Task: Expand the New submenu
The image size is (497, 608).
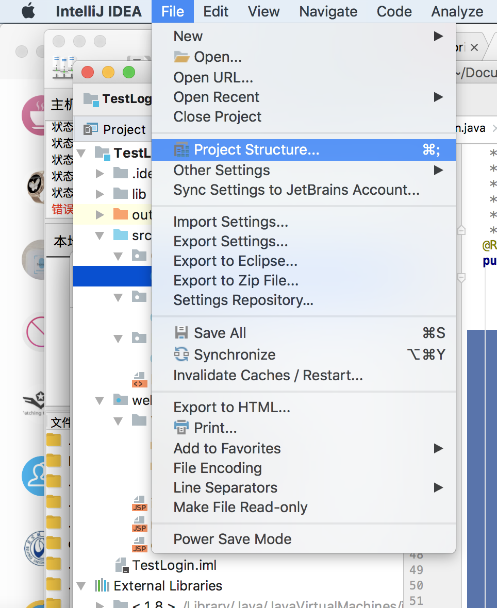Action: [303, 36]
